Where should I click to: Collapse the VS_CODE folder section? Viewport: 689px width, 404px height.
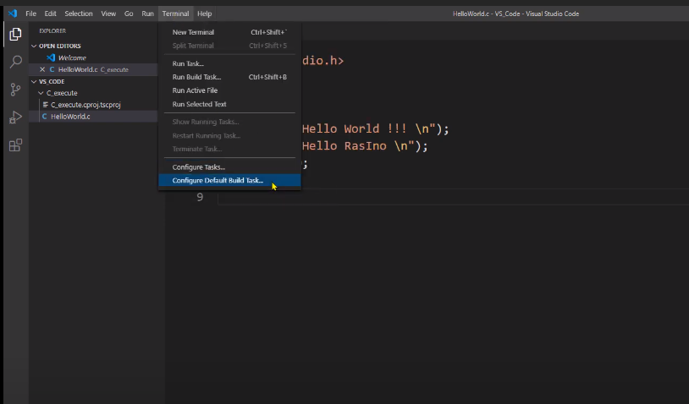(34, 82)
